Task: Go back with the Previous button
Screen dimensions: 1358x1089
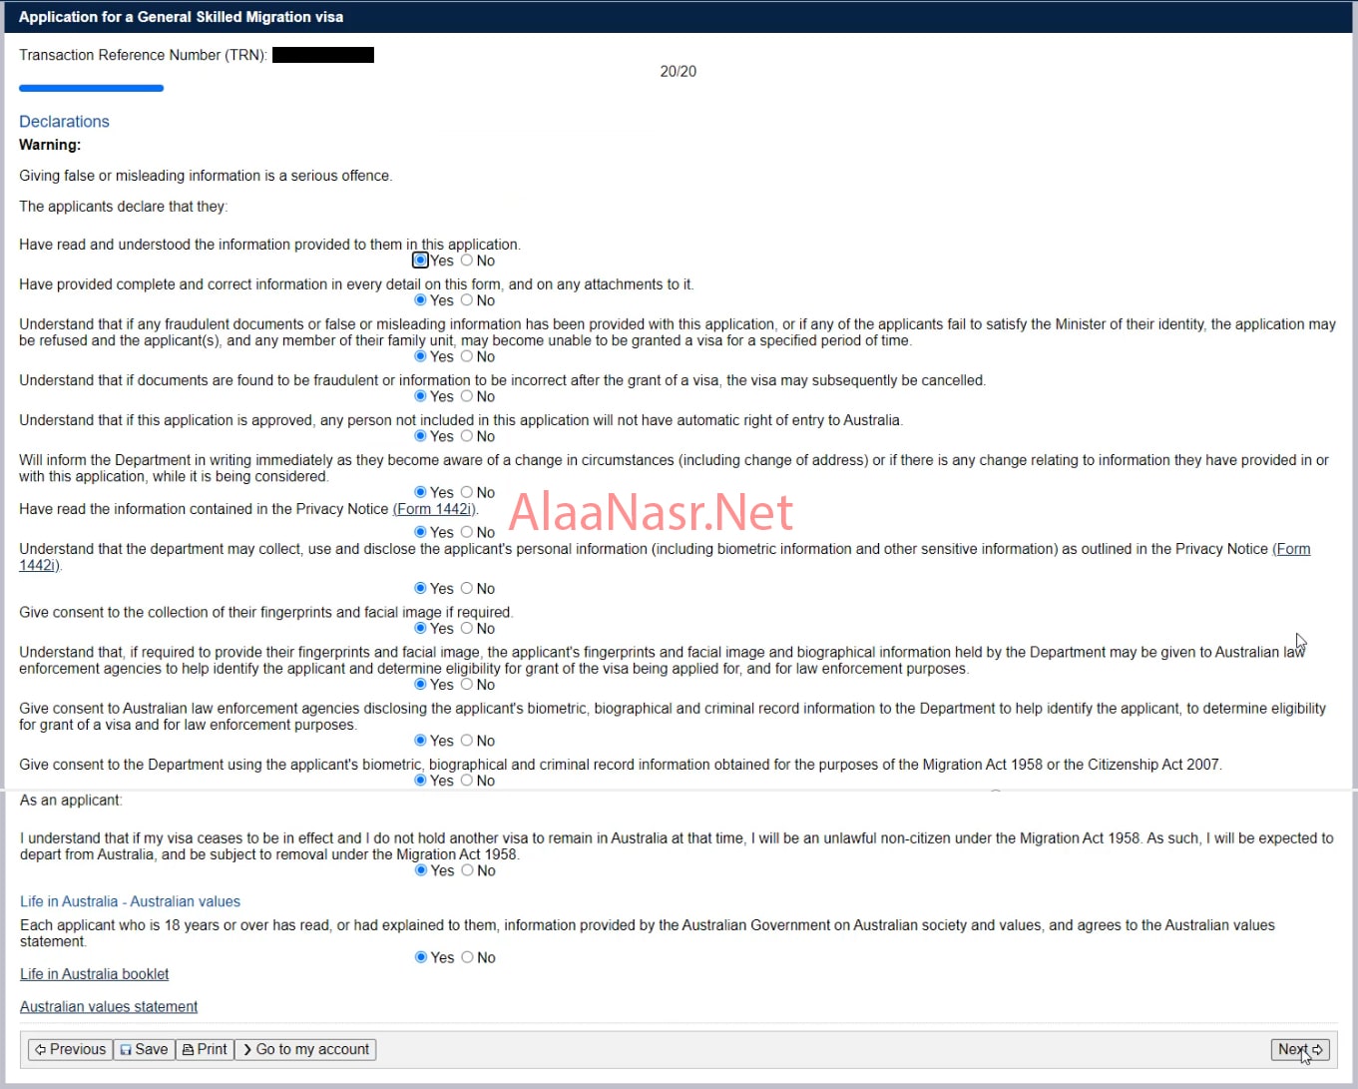Action: [x=70, y=1049]
